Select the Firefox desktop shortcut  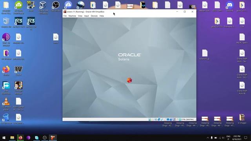[6, 70]
